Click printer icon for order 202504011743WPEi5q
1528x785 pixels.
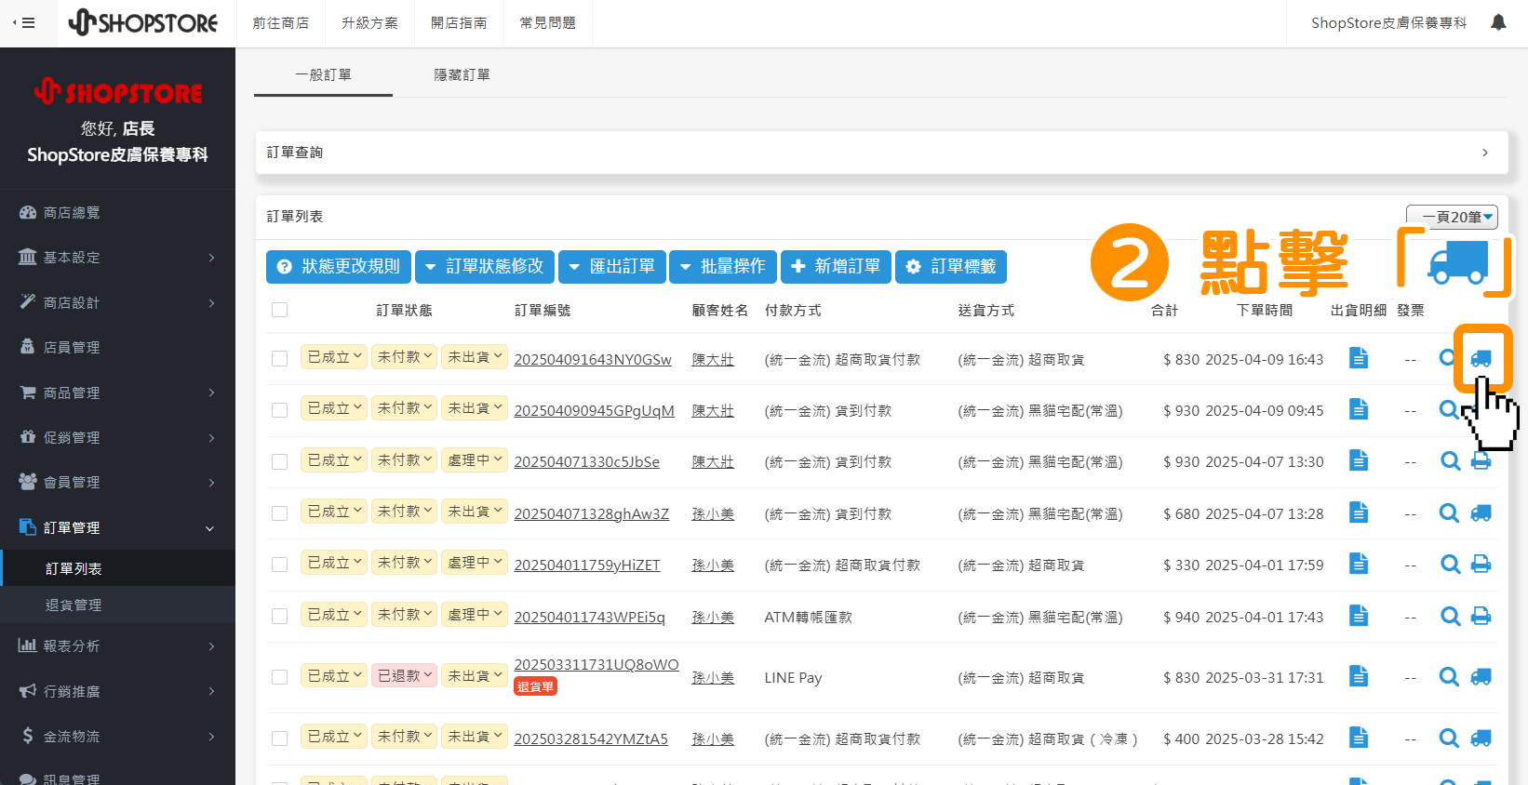coord(1481,616)
